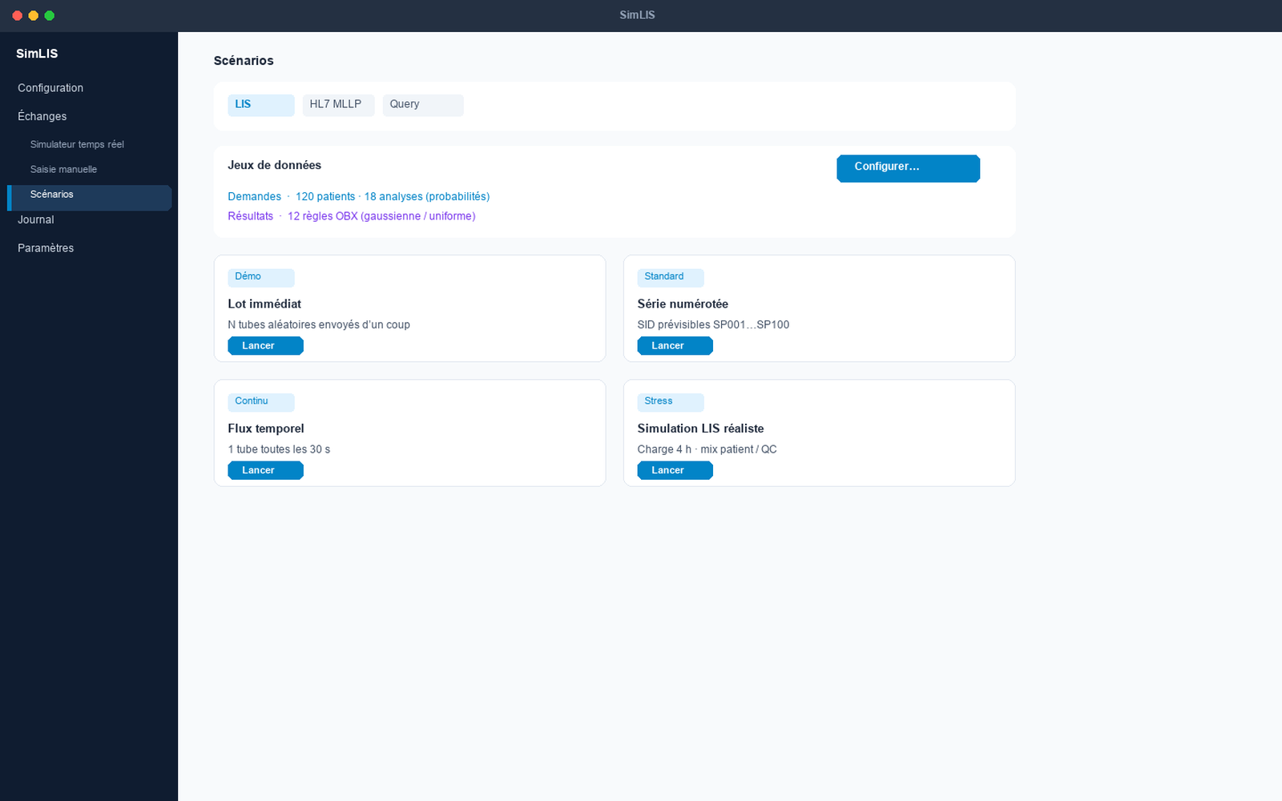1282x801 pixels.
Task: Click the Démo tag badge
Action: 261,277
